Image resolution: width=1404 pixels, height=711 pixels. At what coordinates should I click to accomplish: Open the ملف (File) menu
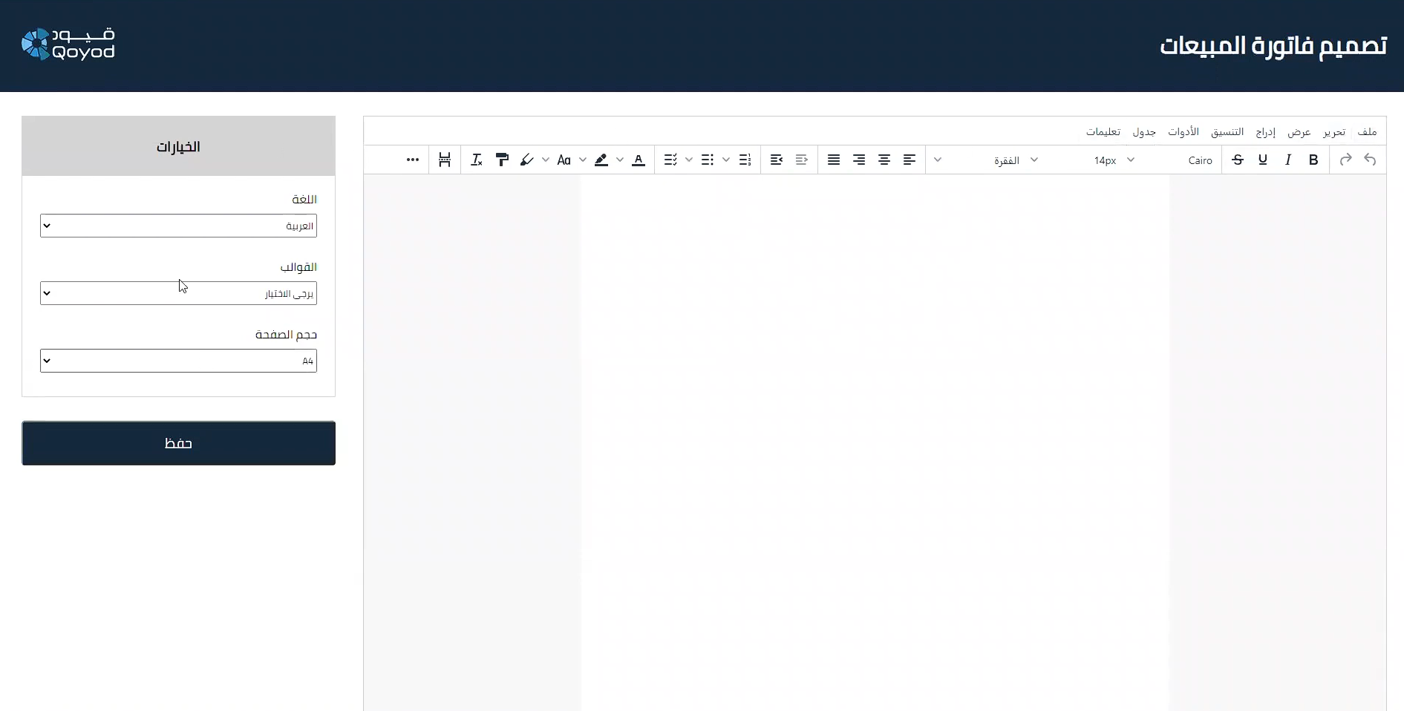click(1367, 132)
